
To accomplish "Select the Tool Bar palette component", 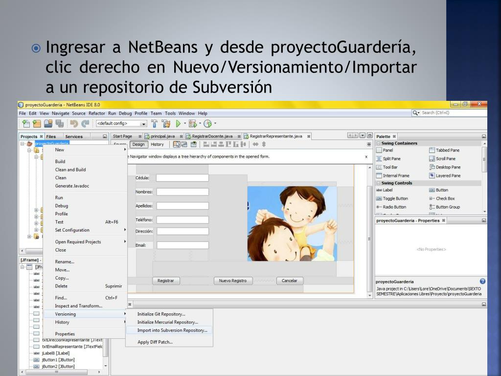I will tap(387, 167).
